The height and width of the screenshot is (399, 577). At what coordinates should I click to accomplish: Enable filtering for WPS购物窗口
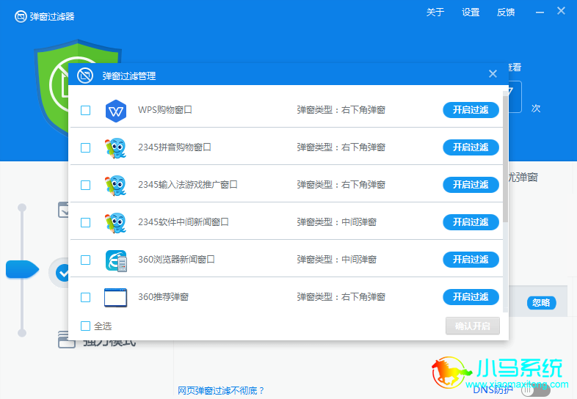tap(471, 110)
